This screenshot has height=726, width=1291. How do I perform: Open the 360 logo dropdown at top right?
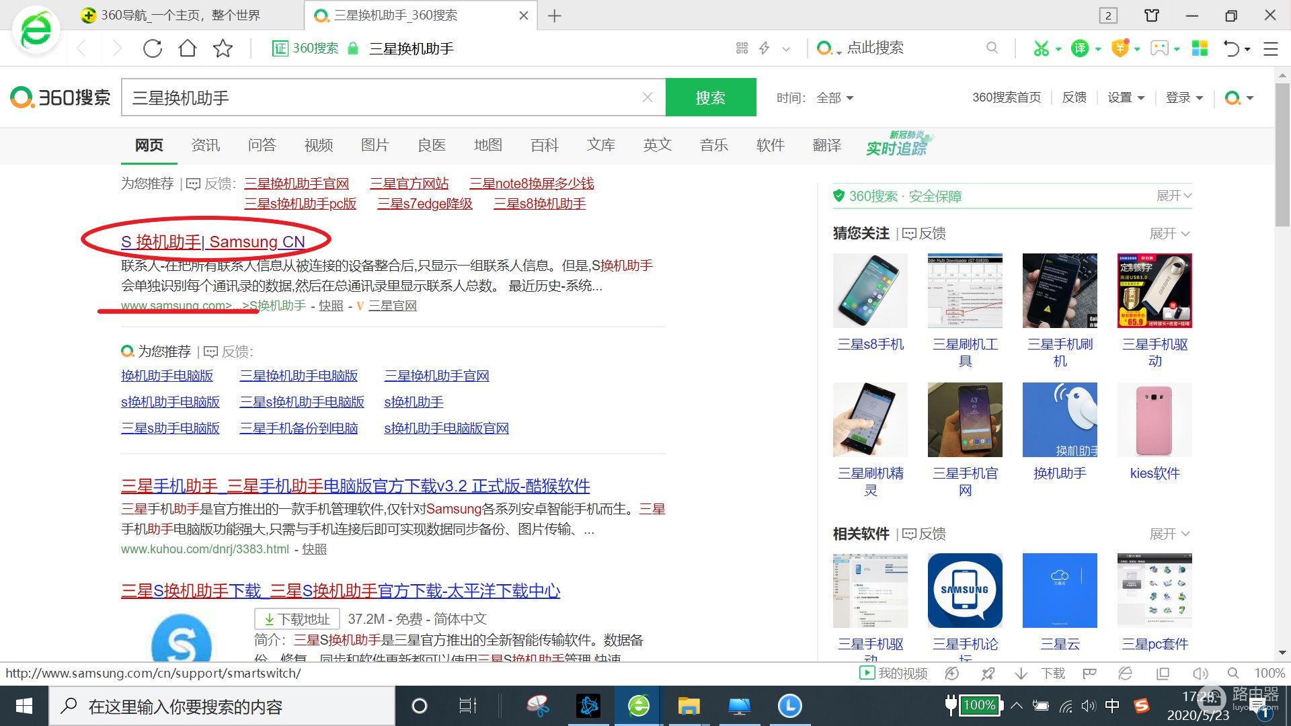(x=1239, y=98)
